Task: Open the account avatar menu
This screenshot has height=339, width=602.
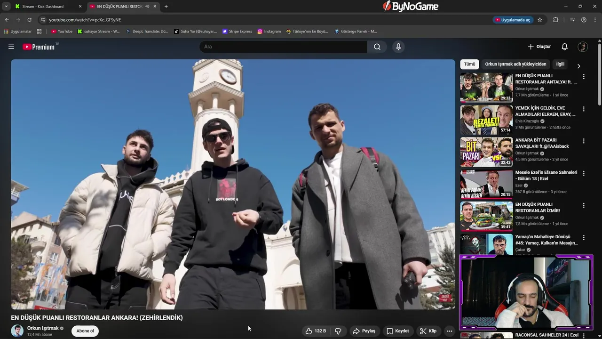Action: click(583, 47)
